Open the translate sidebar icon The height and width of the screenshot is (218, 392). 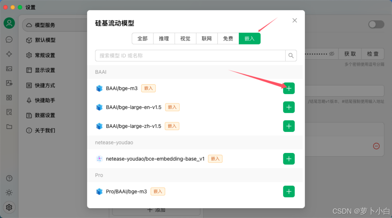pyautogui.click(x=9, y=83)
